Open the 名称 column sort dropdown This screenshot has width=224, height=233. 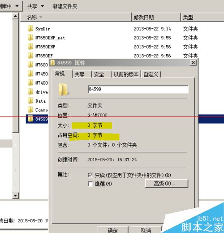pyautogui.click(x=41, y=17)
